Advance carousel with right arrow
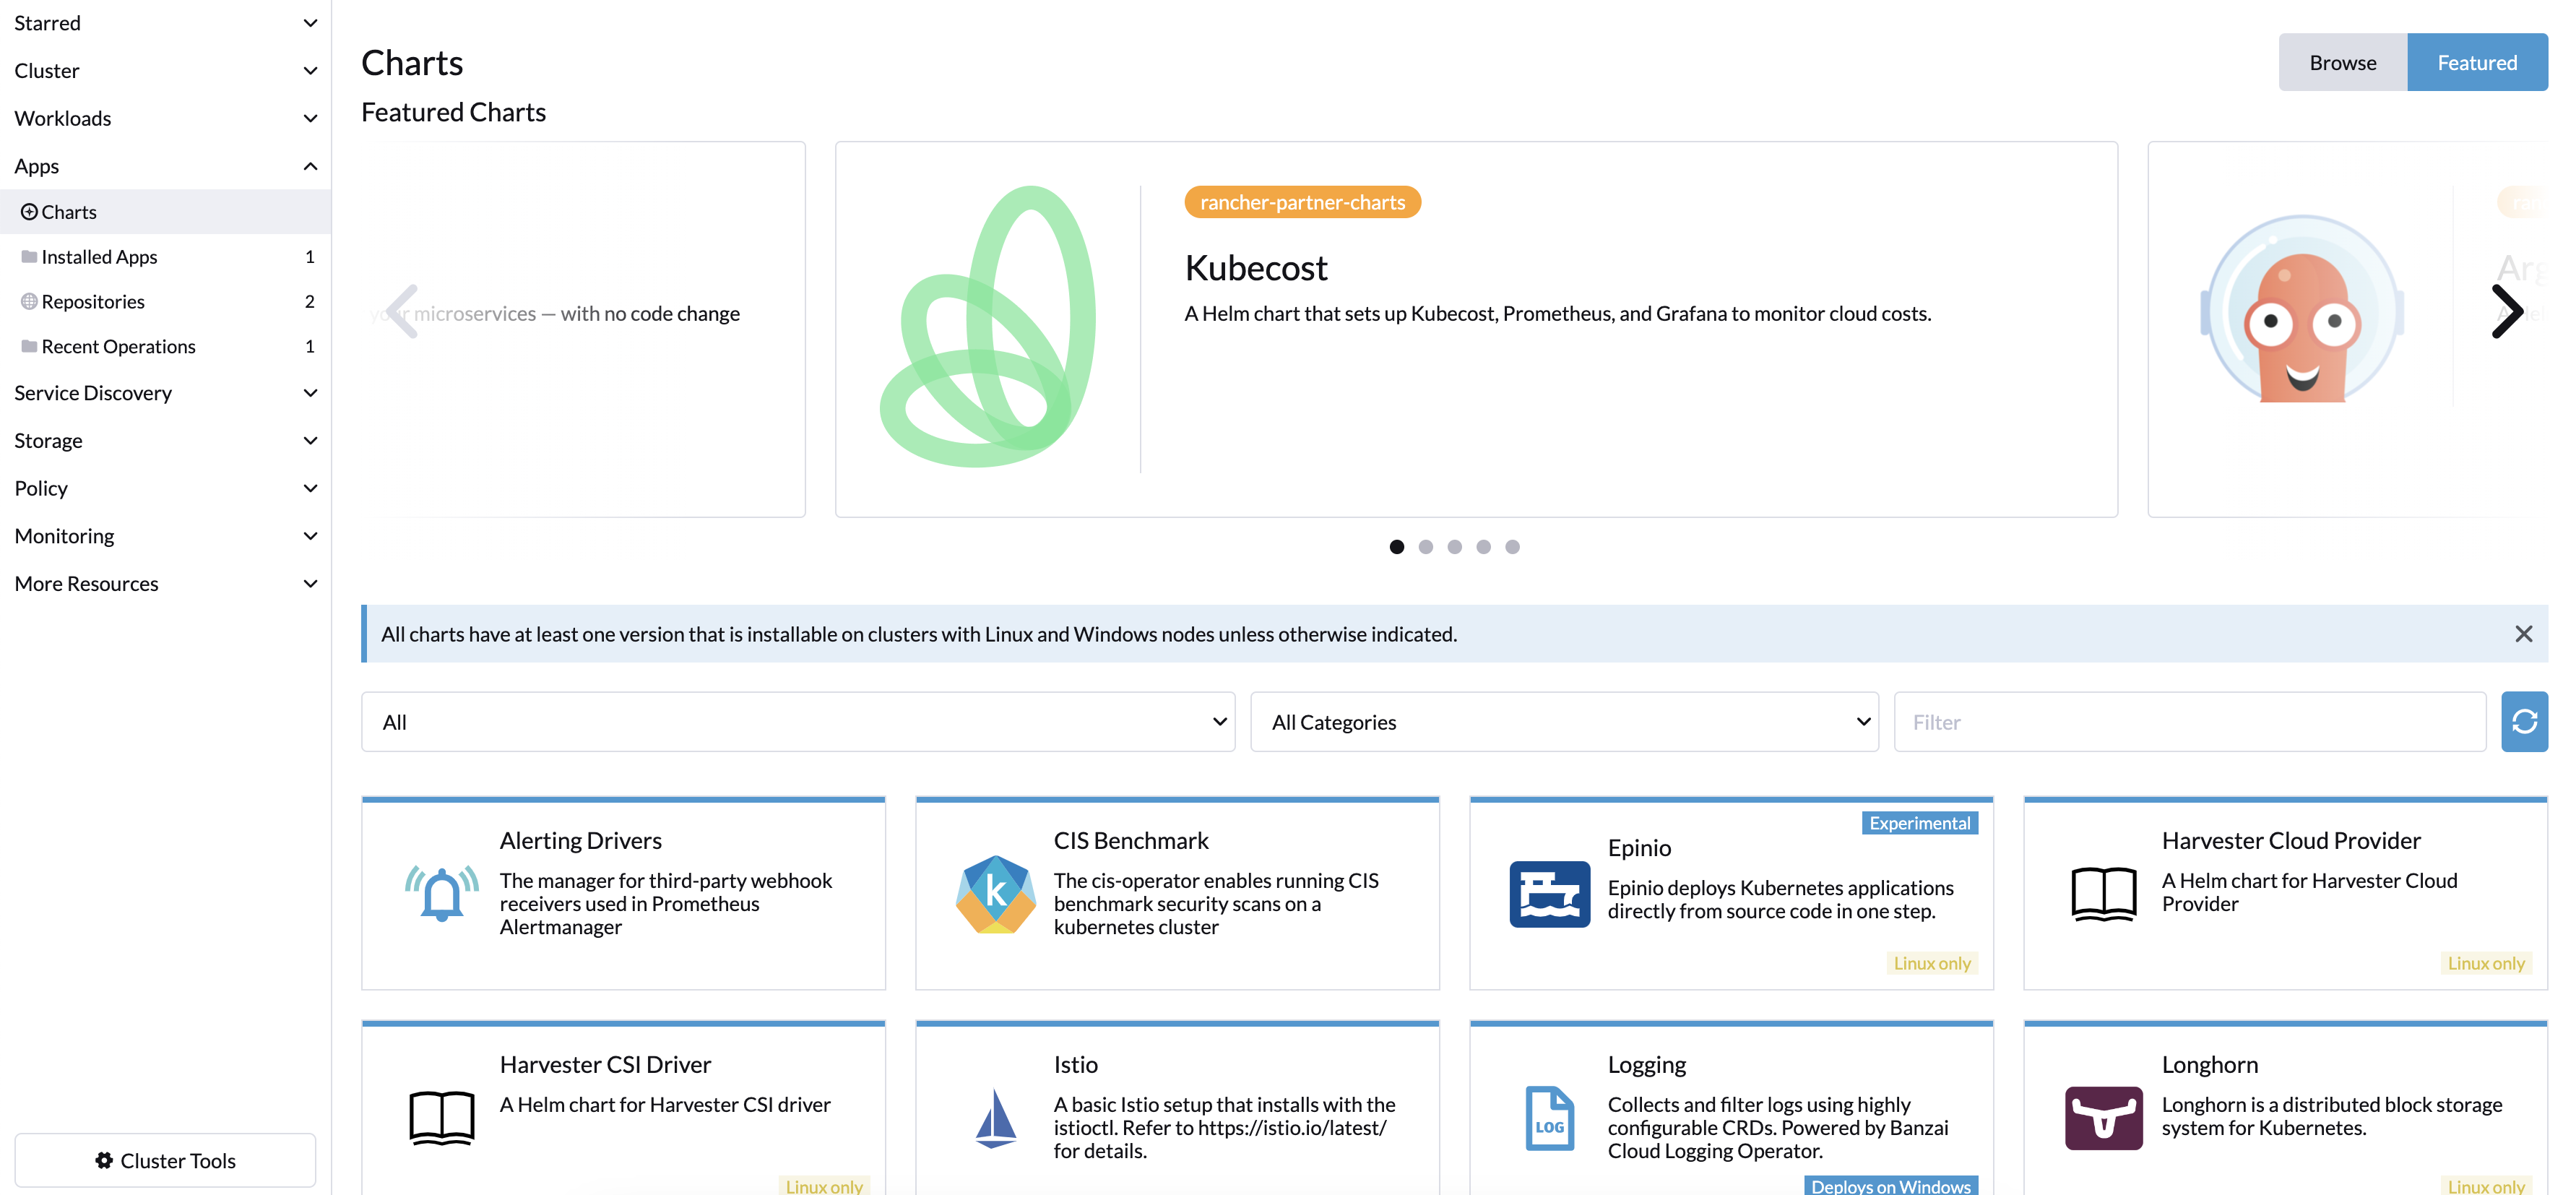The image size is (2576, 1195). 2506,312
